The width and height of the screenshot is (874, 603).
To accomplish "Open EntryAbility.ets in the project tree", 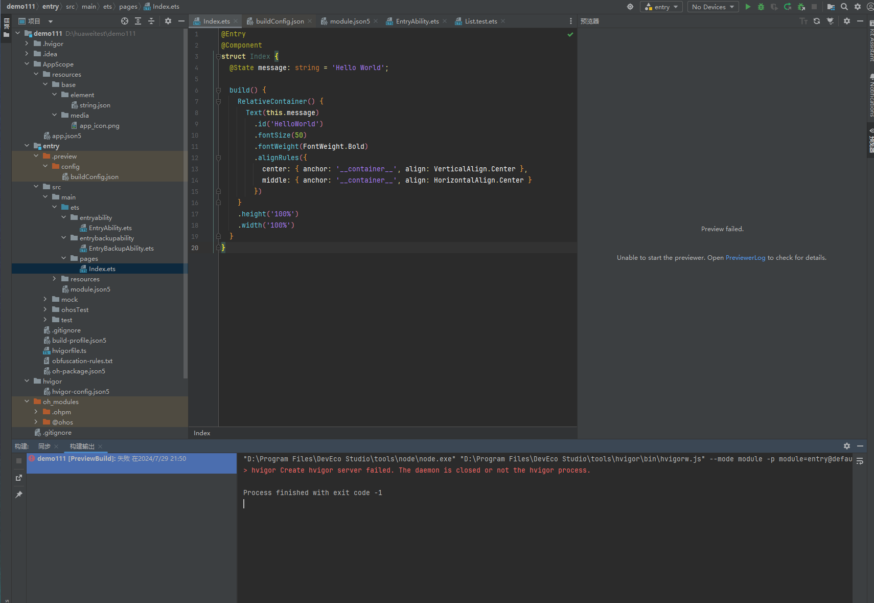I will click(110, 228).
